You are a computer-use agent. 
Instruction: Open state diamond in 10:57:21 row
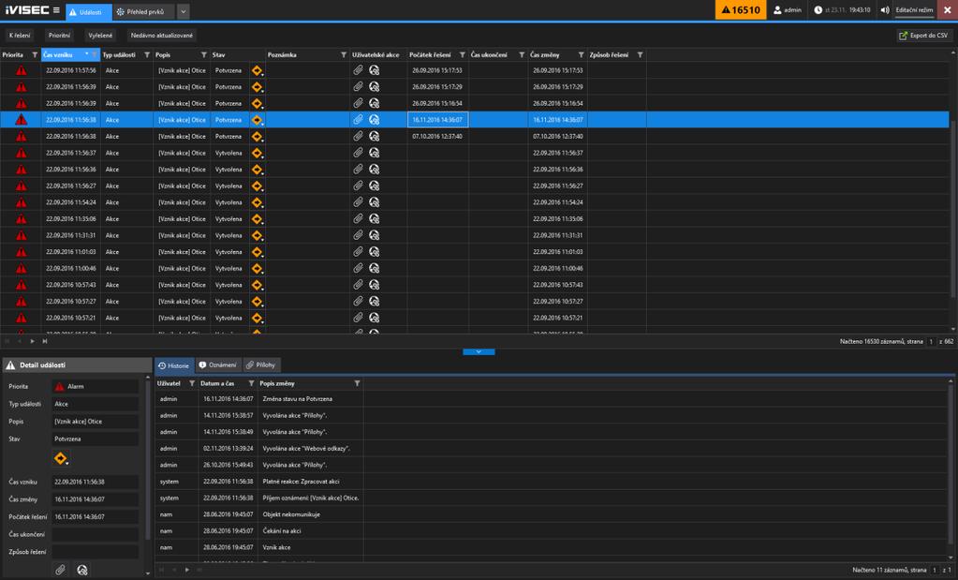pyautogui.click(x=258, y=319)
